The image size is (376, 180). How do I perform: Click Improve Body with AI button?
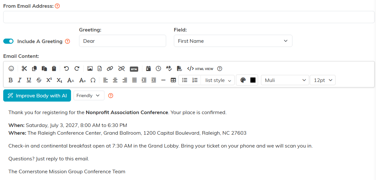coord(37,95)
